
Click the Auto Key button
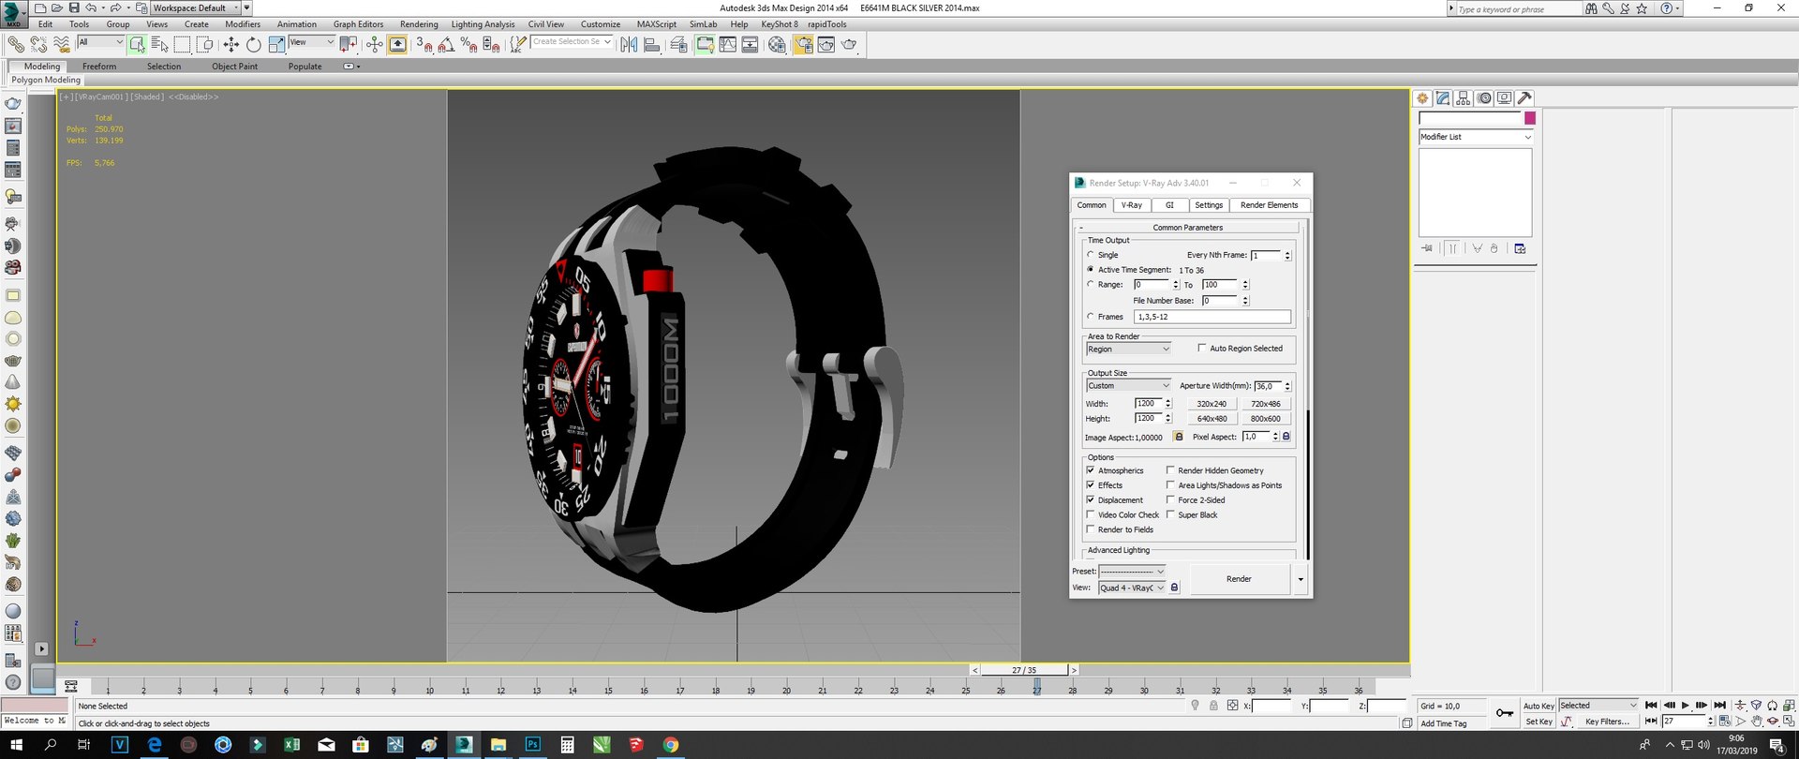[1539, 706]
